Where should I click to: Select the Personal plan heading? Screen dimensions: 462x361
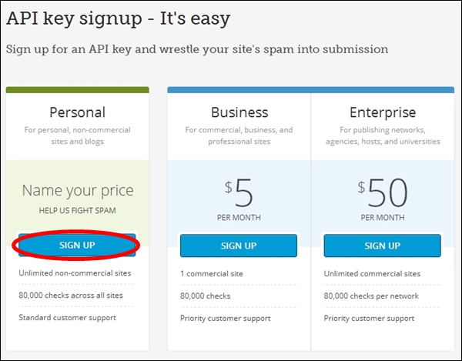(78, 112)
